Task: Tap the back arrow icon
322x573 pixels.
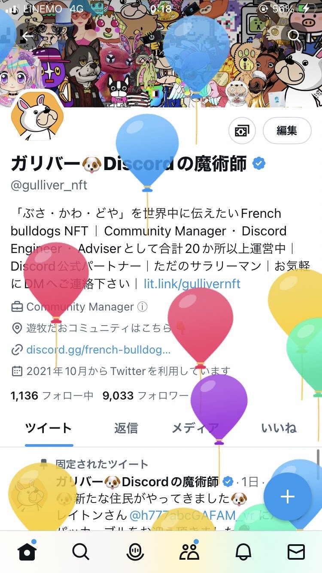Action: 28,36
